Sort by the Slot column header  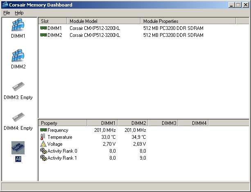(x=52, y=21)
